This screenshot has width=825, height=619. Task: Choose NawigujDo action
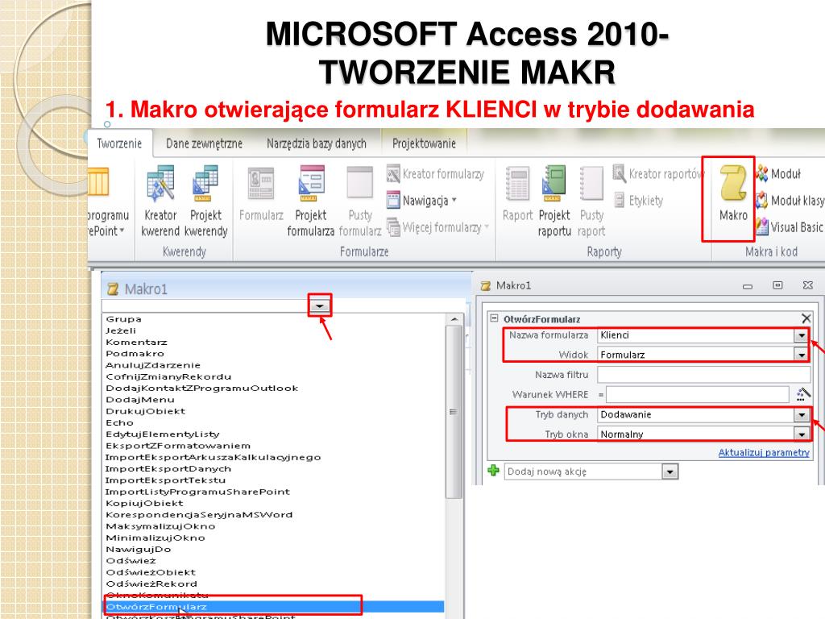click(139, 550)
